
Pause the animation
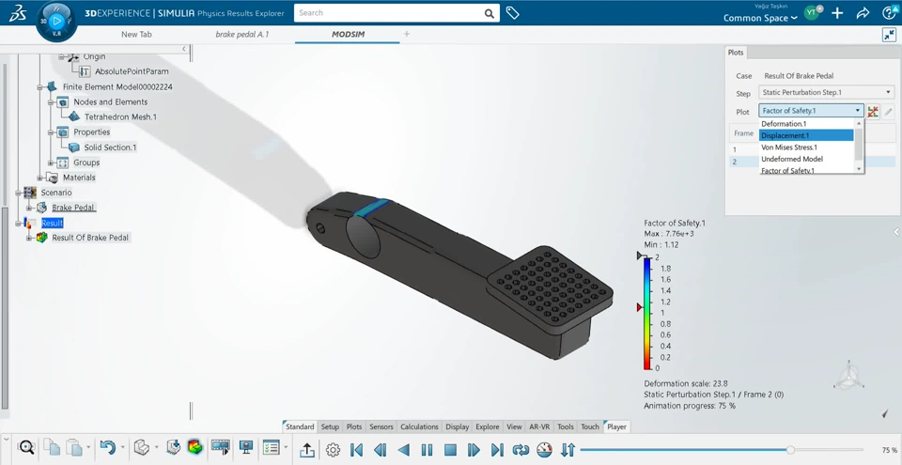[x=427, y=449]
